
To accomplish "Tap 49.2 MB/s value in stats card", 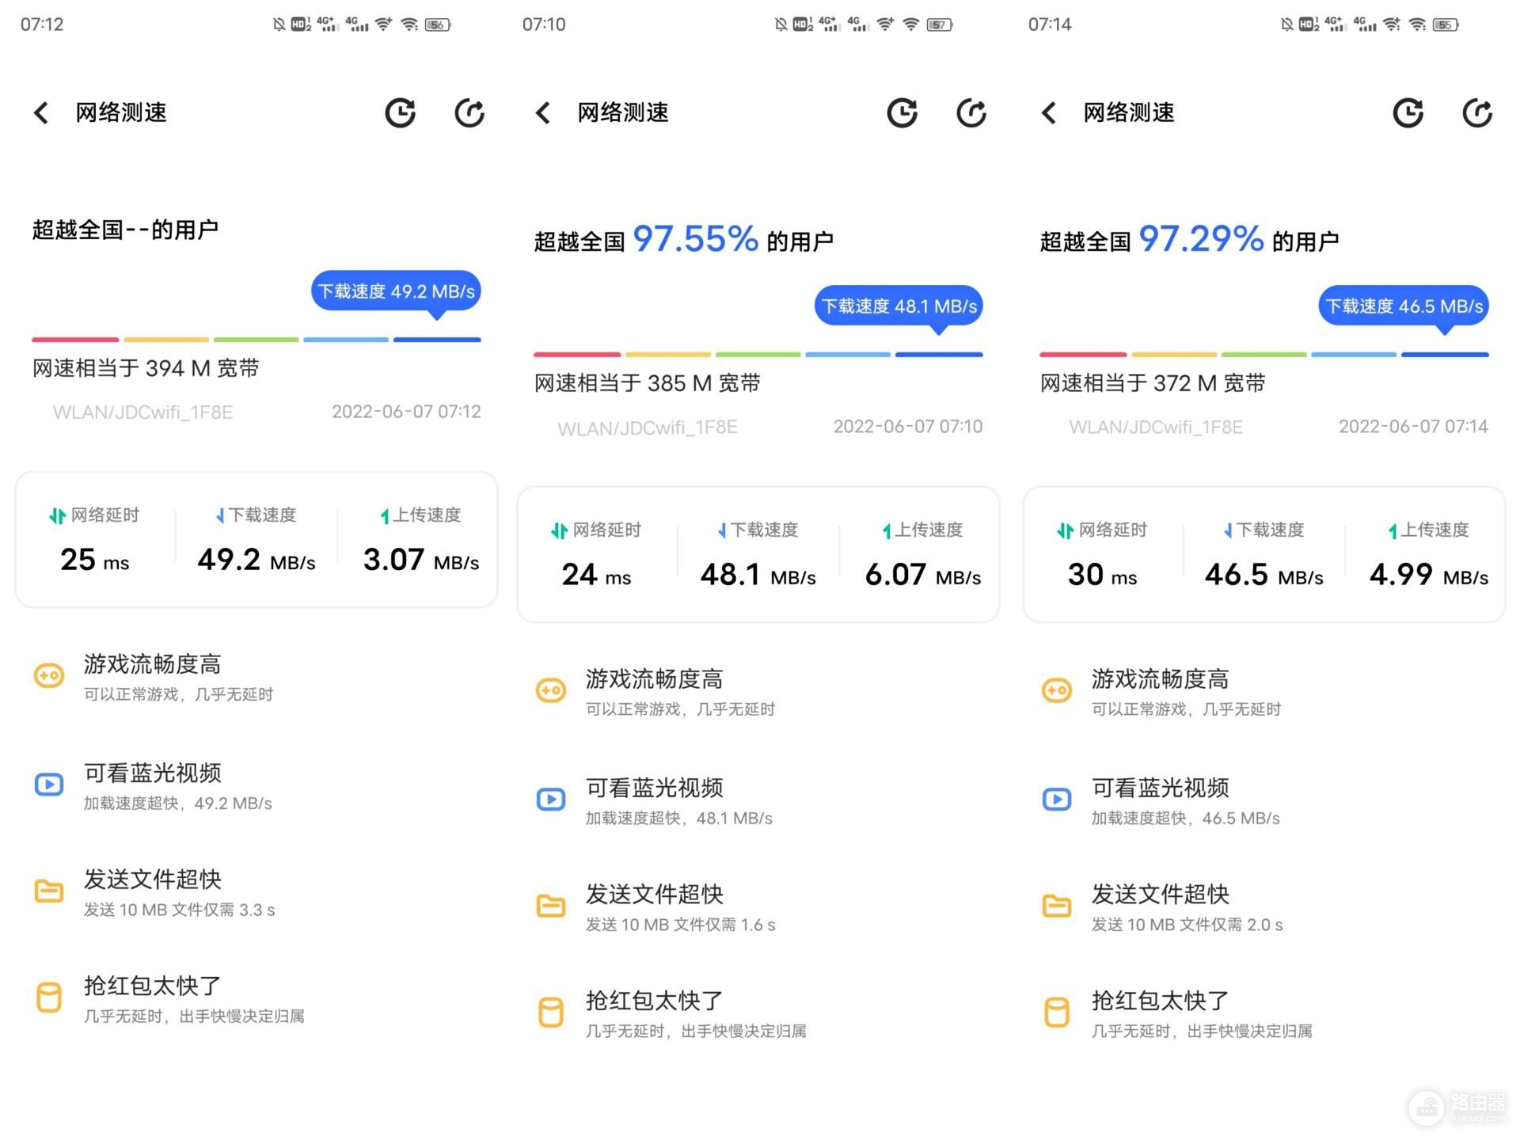I will [256, 560].
